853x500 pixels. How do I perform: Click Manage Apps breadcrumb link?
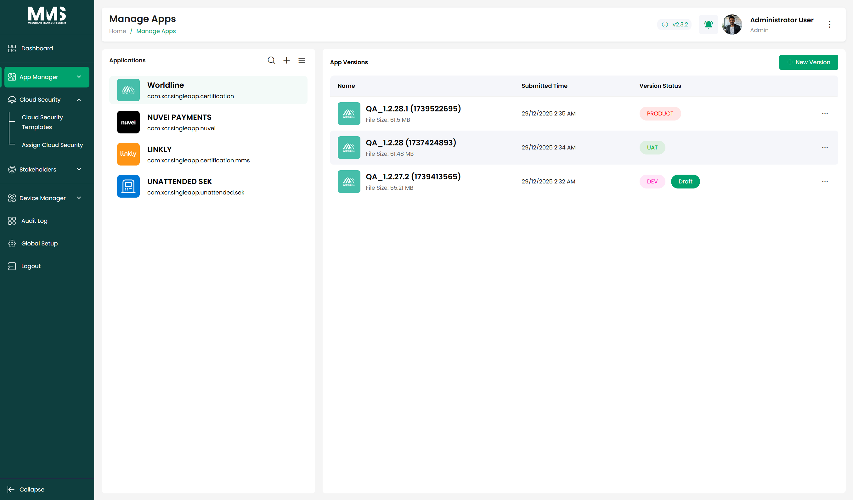(156, 31)
